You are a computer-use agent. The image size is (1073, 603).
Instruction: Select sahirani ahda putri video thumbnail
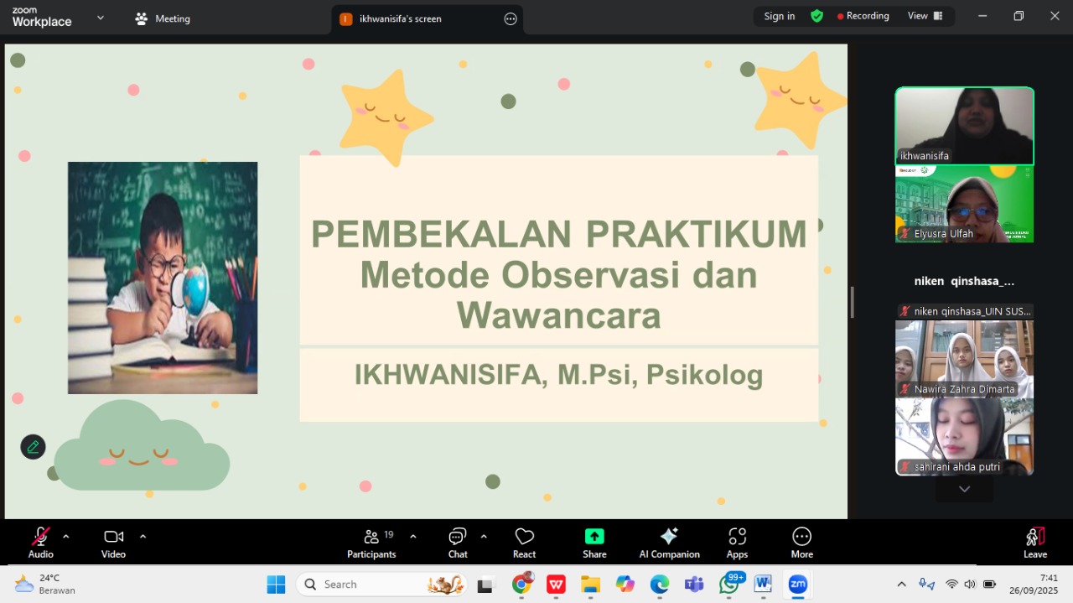(x=964, y=436)
